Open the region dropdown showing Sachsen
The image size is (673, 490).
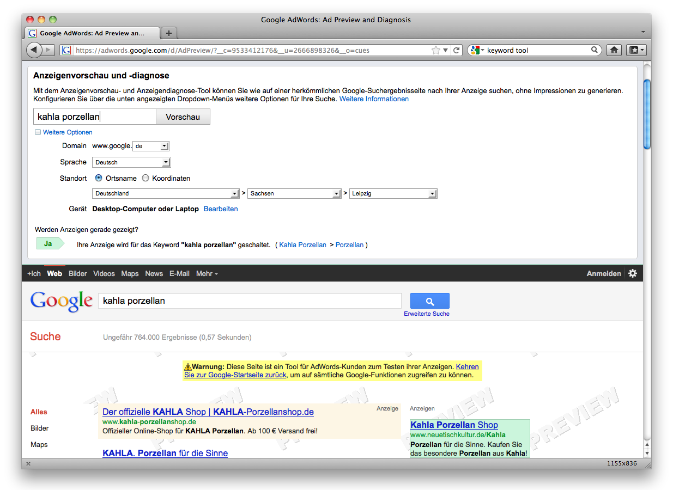click(294, 193)
